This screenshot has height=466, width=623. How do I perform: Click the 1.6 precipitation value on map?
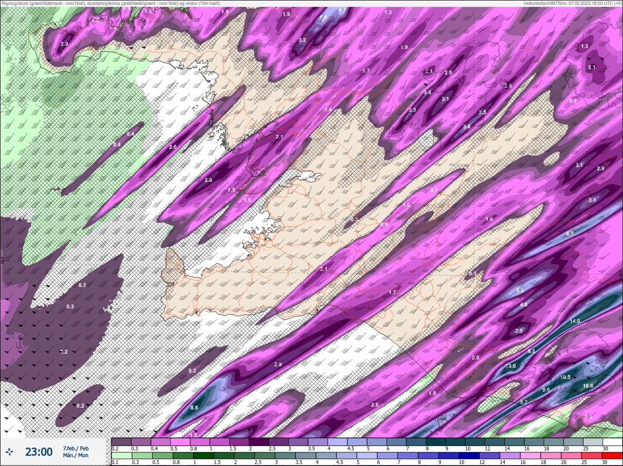pos(489,219)
